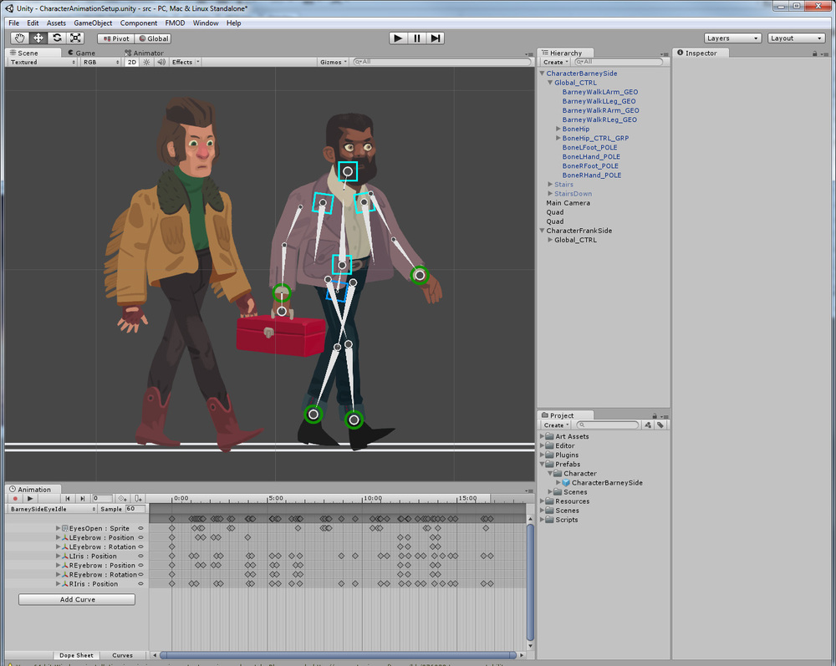Screen dimensions: 836x666
Task: Open the Textured draw mode dropdown
Action: [x=43, y=63]
